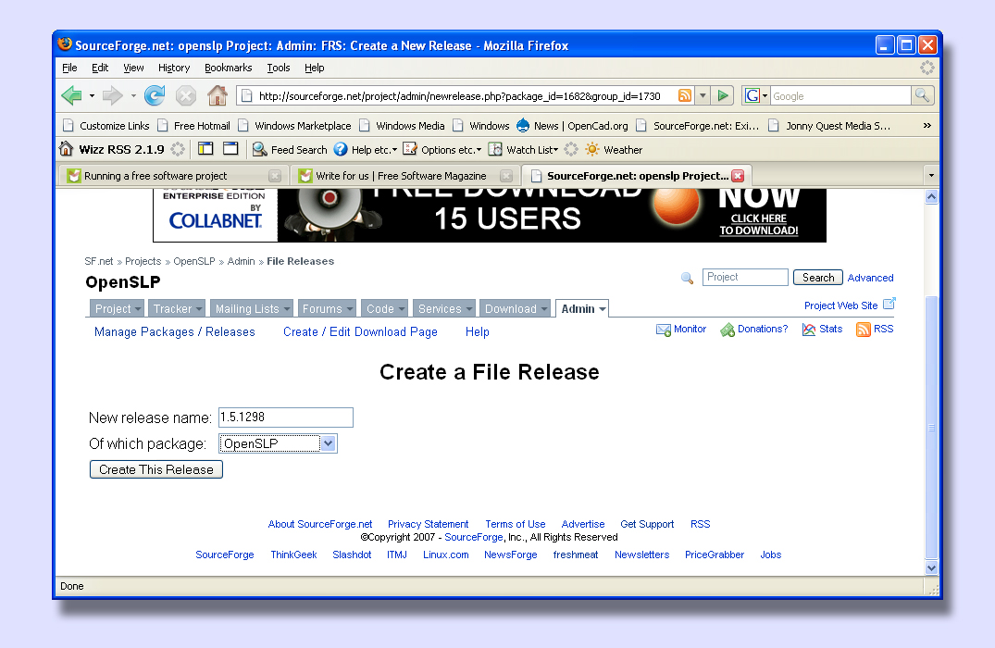Screen dimensions: 995x648
Task: Open the Tools menu
Action: coord(278,68)
